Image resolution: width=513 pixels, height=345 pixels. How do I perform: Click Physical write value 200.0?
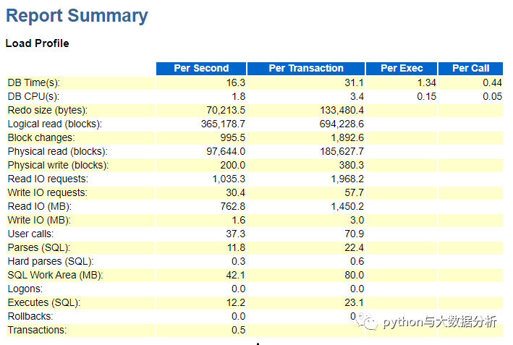232,165
